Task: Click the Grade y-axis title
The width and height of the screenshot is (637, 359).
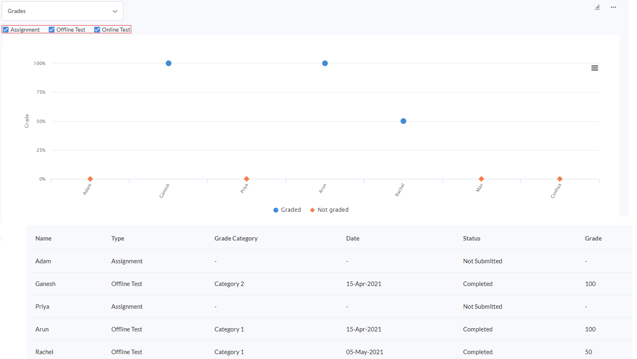Action: pos(27,121)
